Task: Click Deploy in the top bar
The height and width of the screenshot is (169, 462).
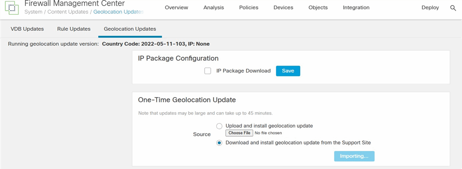Action: coord(430,8)
